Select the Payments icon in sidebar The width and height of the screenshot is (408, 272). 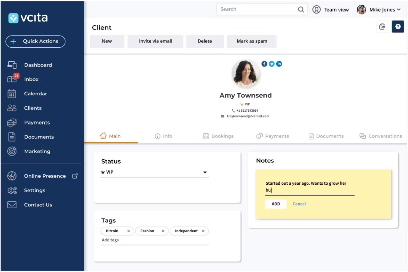12,123
